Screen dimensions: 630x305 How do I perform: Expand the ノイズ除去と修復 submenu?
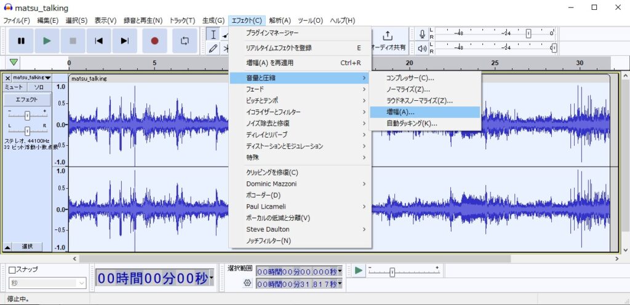tap(300, 123)
